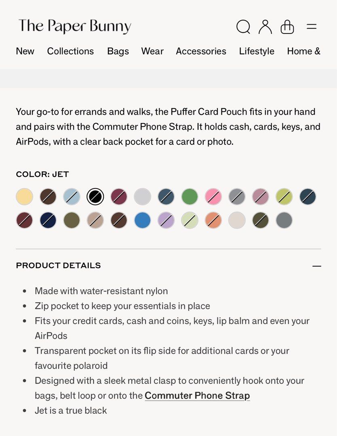Screen dimensions: 337x436
Task: Collapse the Product Details section
Action: (x=316, y=266)
